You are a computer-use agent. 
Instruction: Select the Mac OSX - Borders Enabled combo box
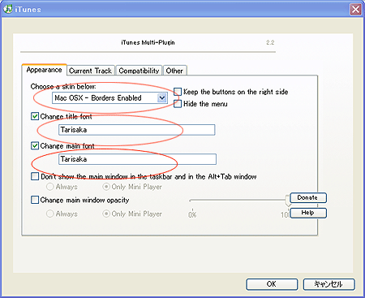[x=109, y=98]
